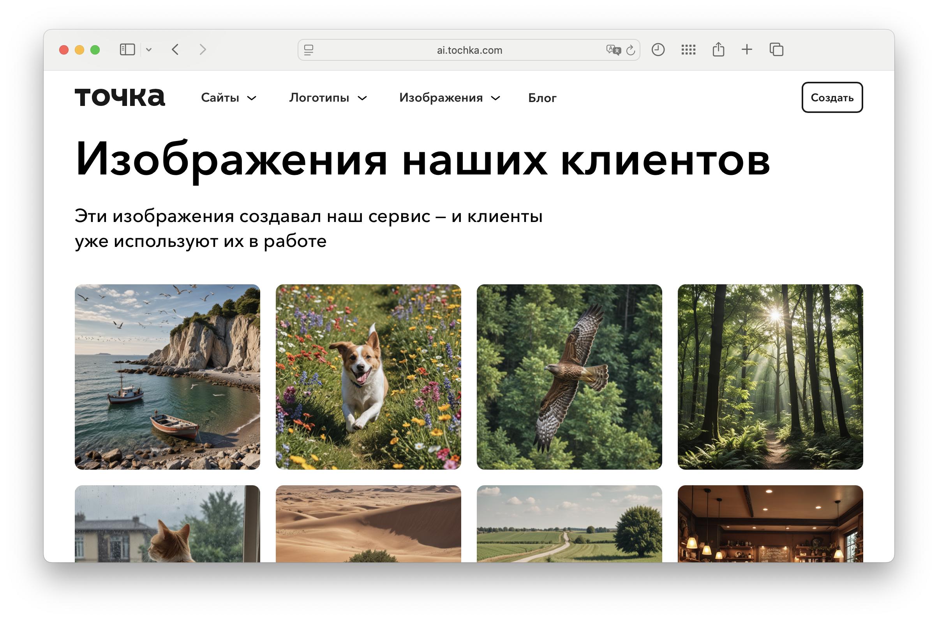Expand the Логотипы menu
938x620 pixels.
coord(328,98)
